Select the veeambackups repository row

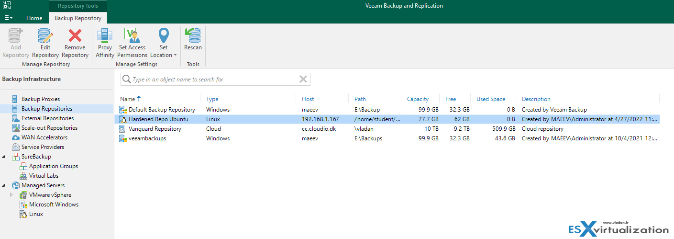point(388,138)
